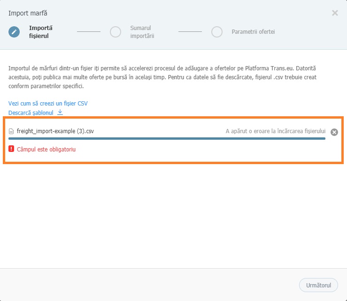347x301 pixels.
Task: Click the freight_import-example (3).csv file name
Action: click(x=55, y=131)
